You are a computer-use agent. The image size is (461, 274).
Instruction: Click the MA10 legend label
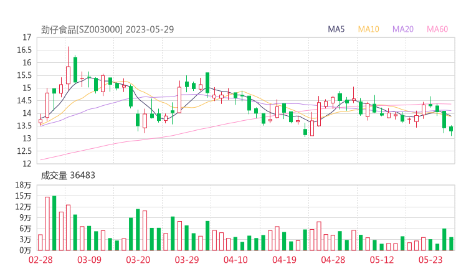[368, 29]
